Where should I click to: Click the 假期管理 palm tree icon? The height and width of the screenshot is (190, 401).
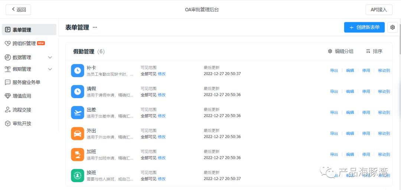8,69
